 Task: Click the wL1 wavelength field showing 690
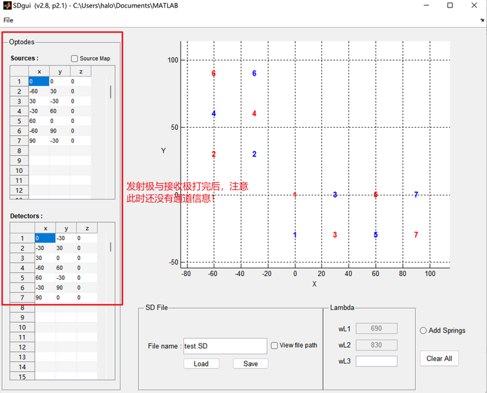tap(377, 328)
